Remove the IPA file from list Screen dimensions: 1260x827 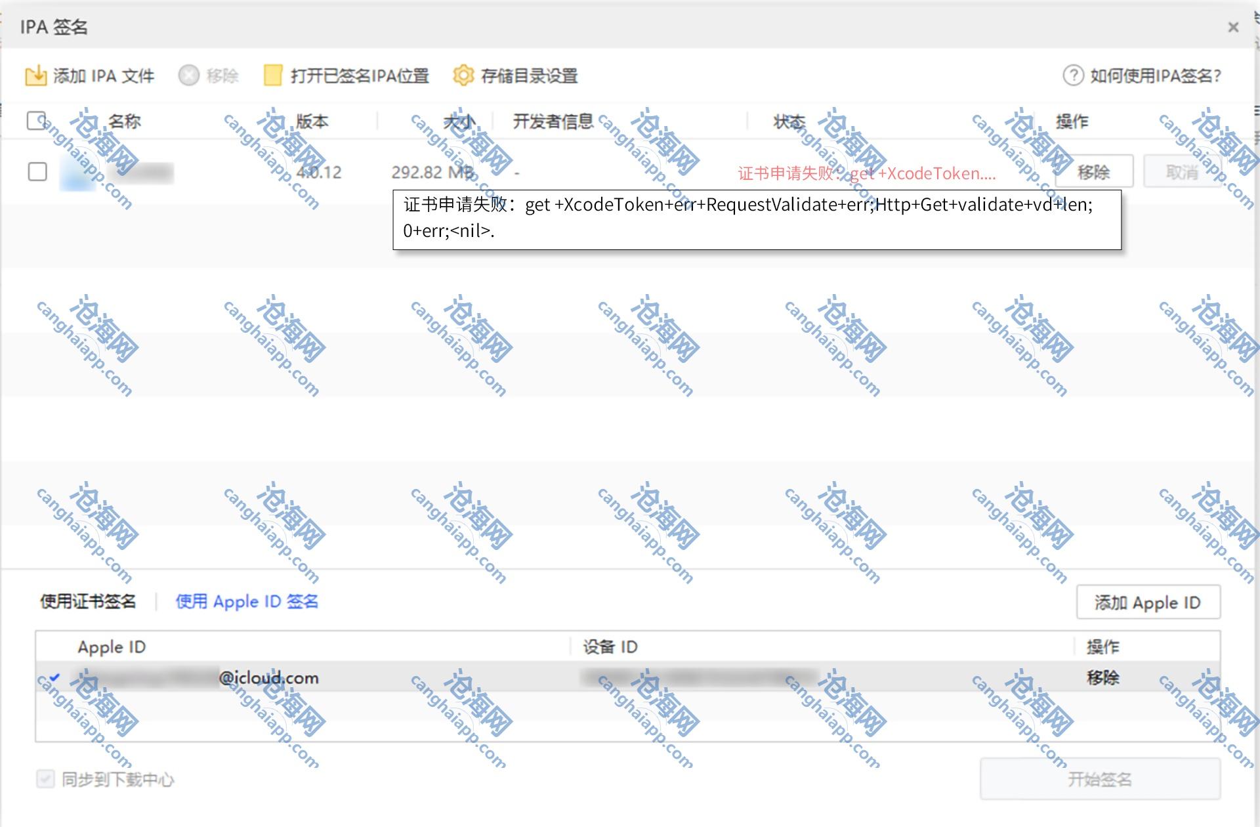pos(1093,172)
